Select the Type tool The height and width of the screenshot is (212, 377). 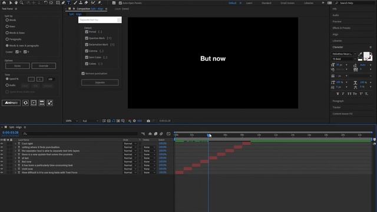point(69,3)
